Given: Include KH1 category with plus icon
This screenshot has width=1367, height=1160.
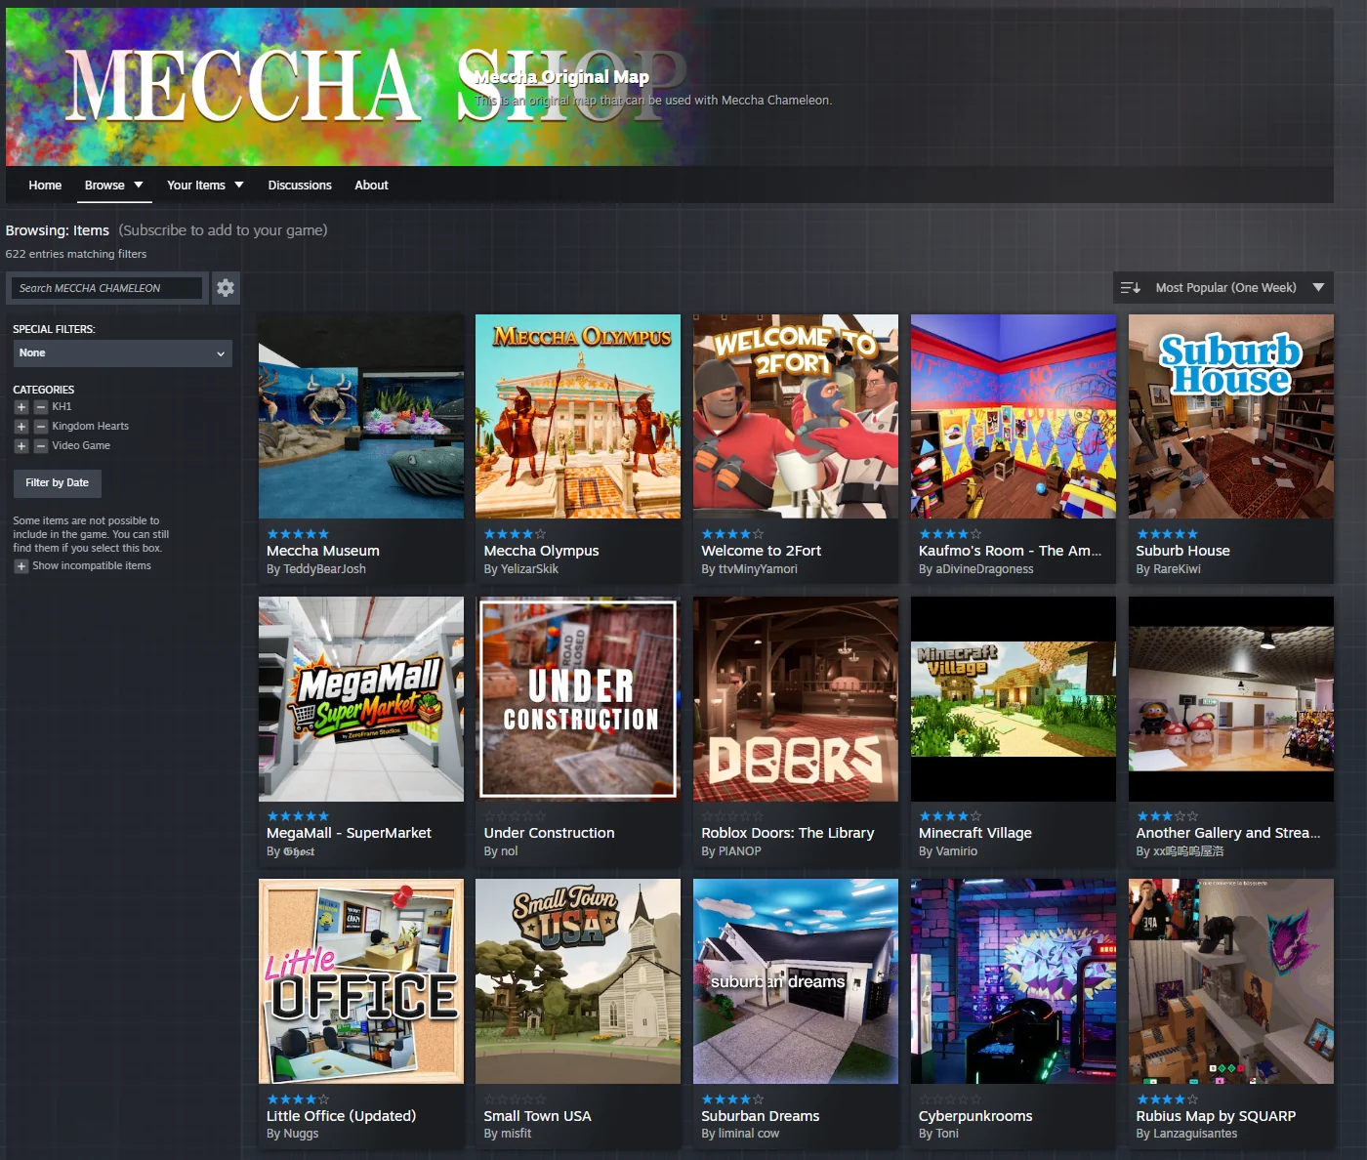Looking at the screenshot, I should (21, 407).
